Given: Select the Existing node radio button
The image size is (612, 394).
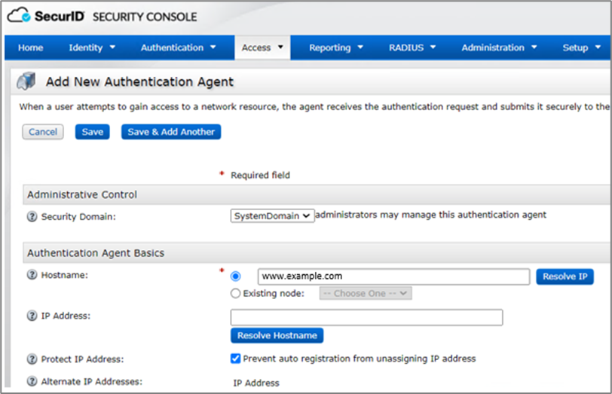Looking at the screenshot, I should click(x=236, y=293).
